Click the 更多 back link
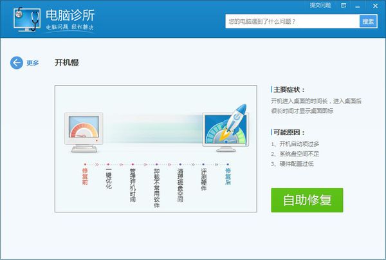The width and height of the screenshot is (386, 260). 33,63
